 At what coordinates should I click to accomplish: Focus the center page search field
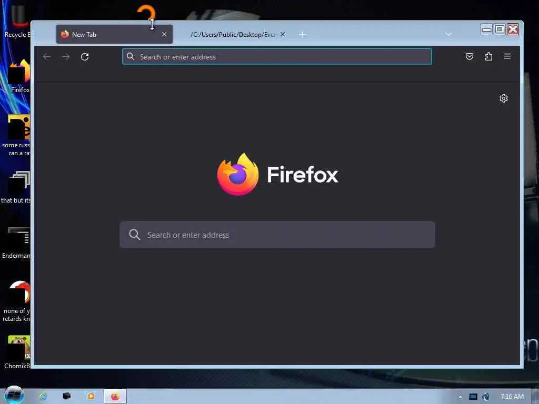point(277,235)
